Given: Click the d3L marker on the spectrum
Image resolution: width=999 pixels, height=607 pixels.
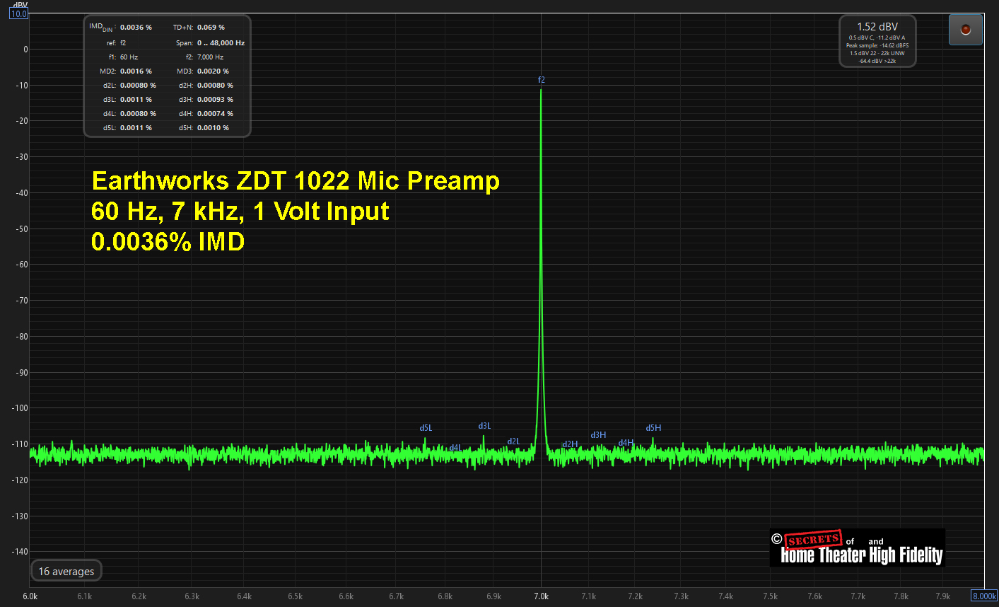Looking at the screenshot, I should coord(484,426).
